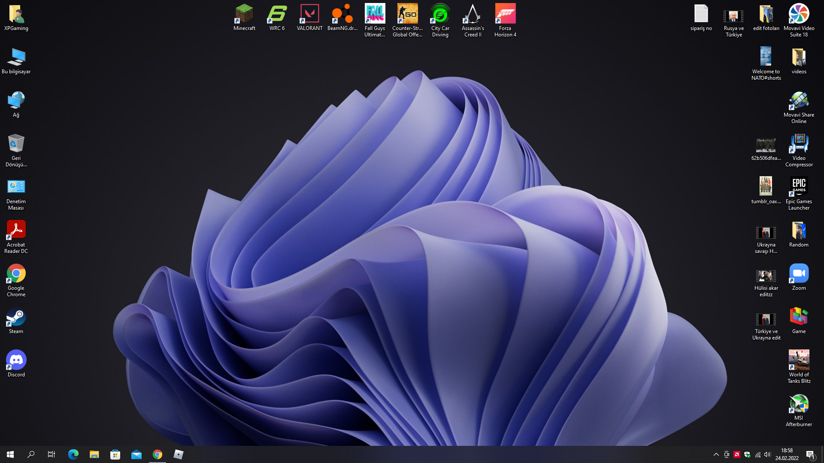
Task: Select the 62b506dfea image file
Action: point(766,149)
